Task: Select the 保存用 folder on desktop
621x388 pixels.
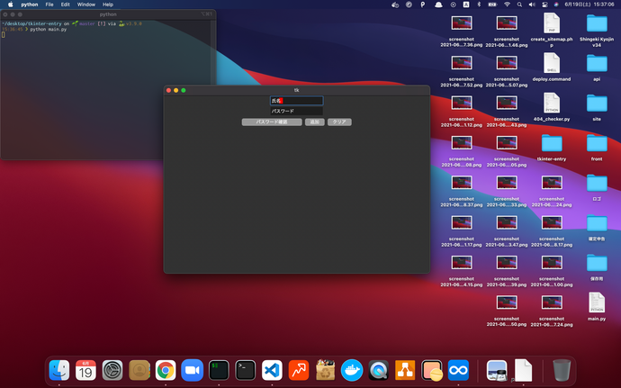Action: click(597, 267)
